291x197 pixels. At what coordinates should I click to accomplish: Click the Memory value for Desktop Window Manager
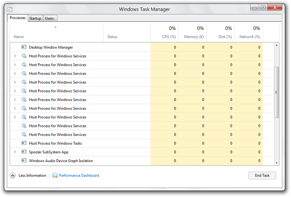pyautogui.click(x=203, y=47)
